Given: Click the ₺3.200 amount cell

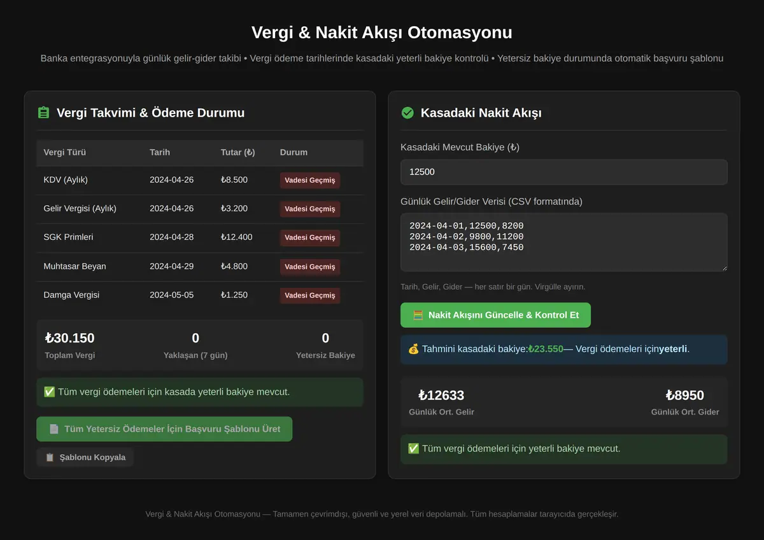Looking at the screenshot, I should click(x=234, y=208).
